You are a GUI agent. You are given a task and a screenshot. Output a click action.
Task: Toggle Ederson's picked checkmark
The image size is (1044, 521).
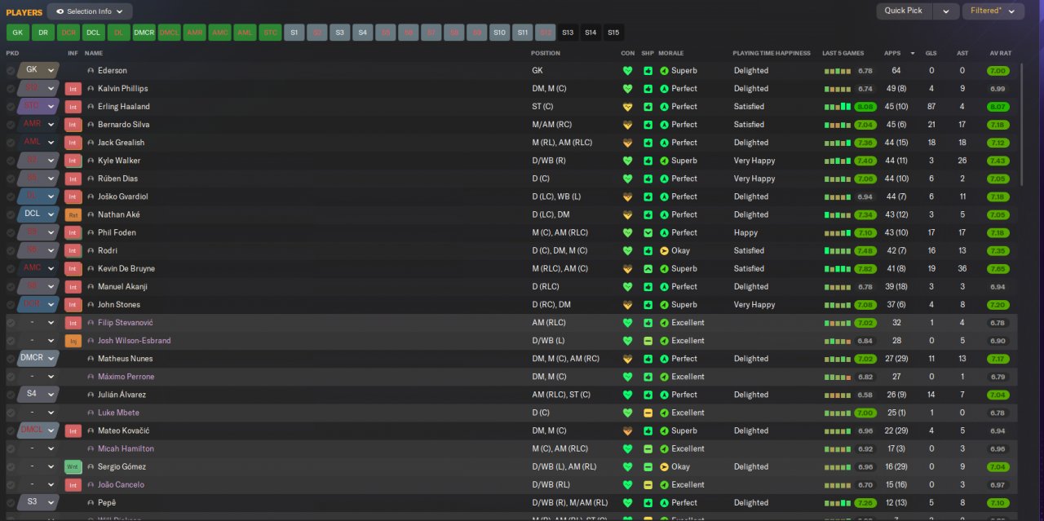11,71
